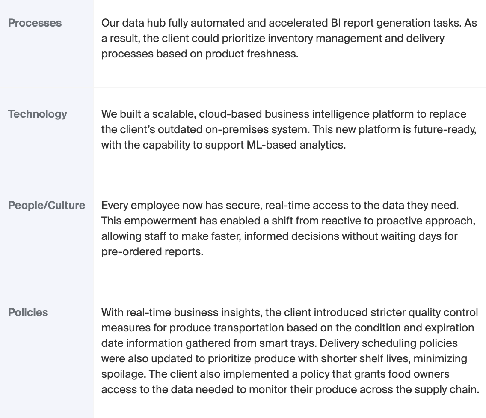Click the paragraph starting 'Our data hub fully automated'
Screen dimensions: 486x418
point(289,39)
